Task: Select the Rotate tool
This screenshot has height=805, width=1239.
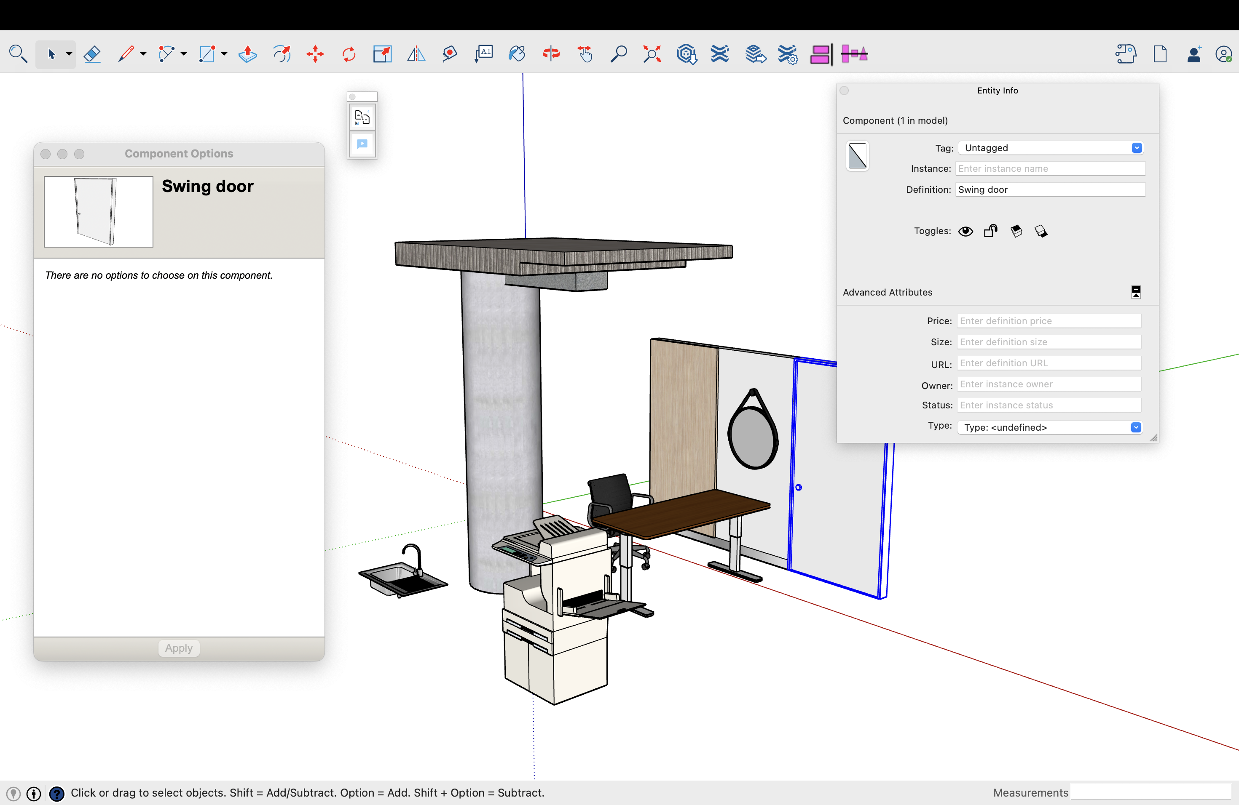Action: coord(349,54)
